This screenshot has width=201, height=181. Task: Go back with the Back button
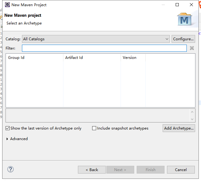92,170
